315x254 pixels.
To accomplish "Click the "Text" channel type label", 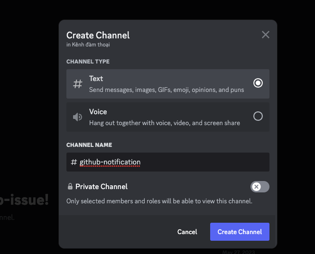I will (96, 79).
